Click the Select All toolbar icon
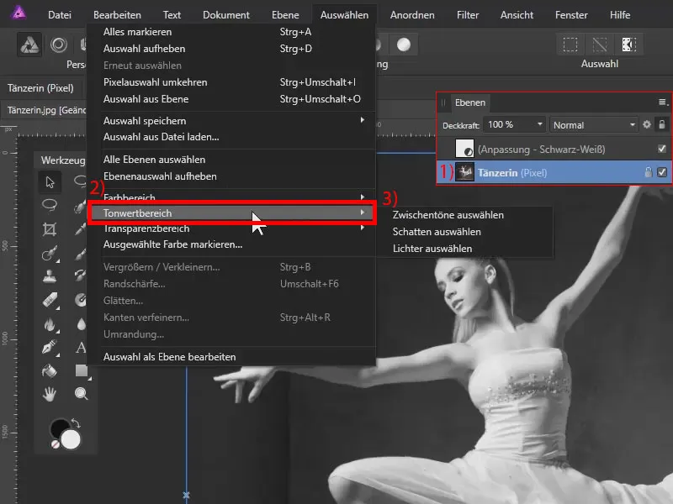Image resolution: width=673 pixels, height=504 pixels. point(570,45)
